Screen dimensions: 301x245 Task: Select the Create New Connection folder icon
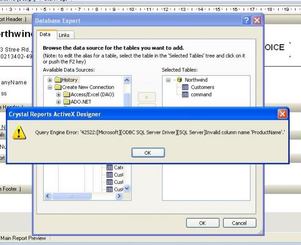[58, 87]
